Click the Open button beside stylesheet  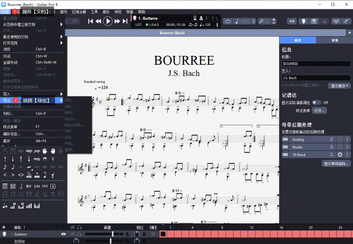click(319, 110)
